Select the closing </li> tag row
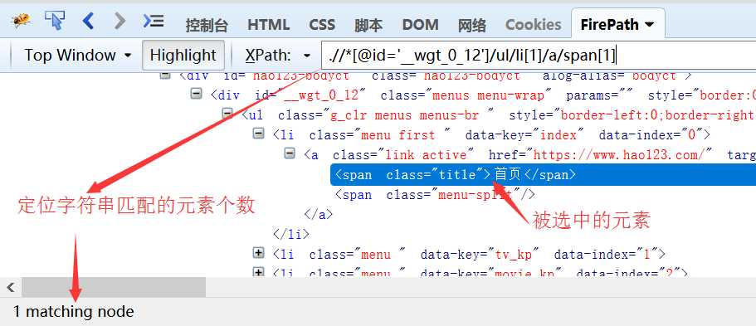Viewport: 756px width, 326px height. (290, 234)
